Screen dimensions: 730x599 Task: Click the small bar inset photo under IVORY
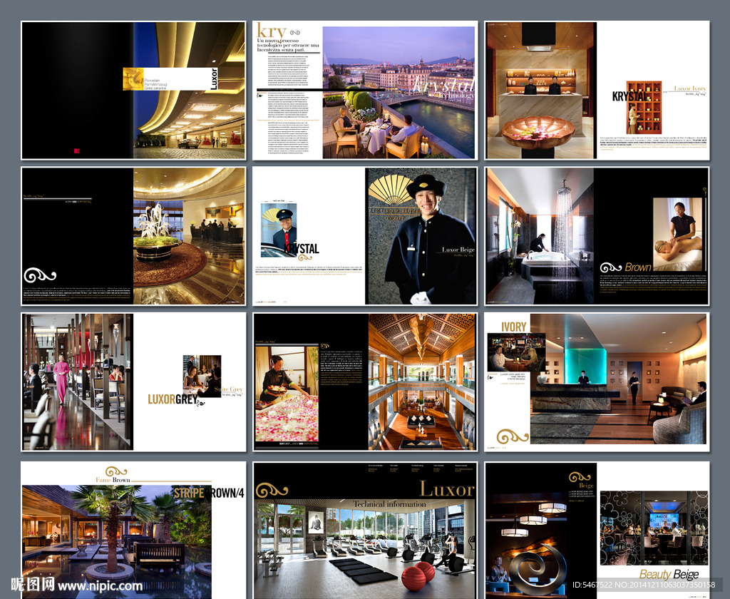(x=516, y=352)
